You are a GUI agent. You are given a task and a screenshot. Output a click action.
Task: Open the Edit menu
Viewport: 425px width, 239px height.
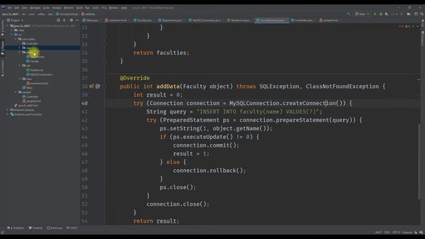[17, 7]
